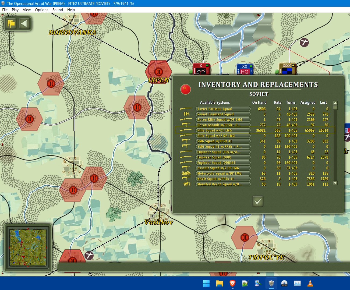
Task: Click the shield game icon in the taskbar
Action: pyautogui.click(x=271, y=283)
